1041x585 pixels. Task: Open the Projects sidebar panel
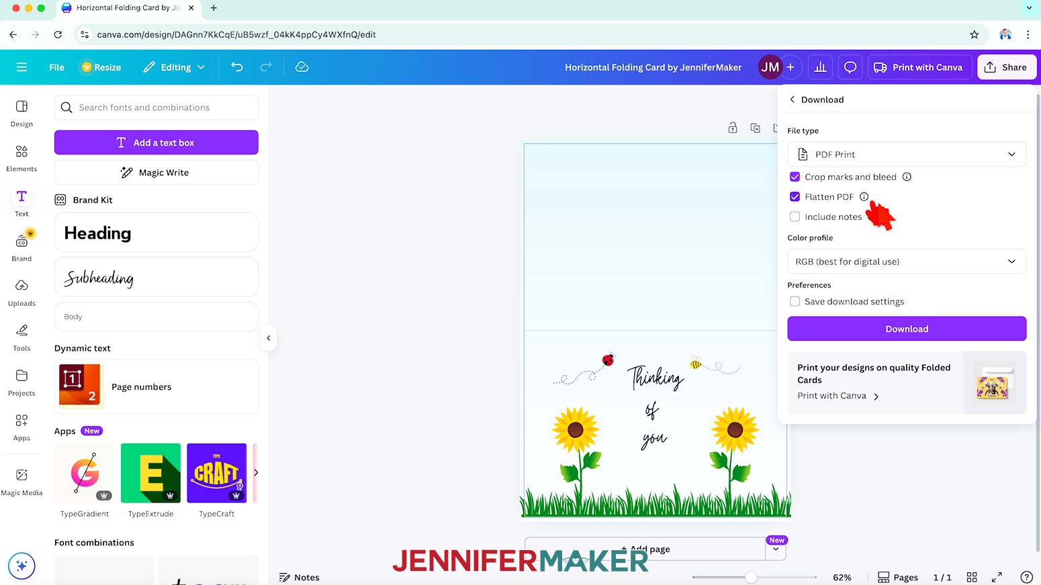(x=21, y=383)
